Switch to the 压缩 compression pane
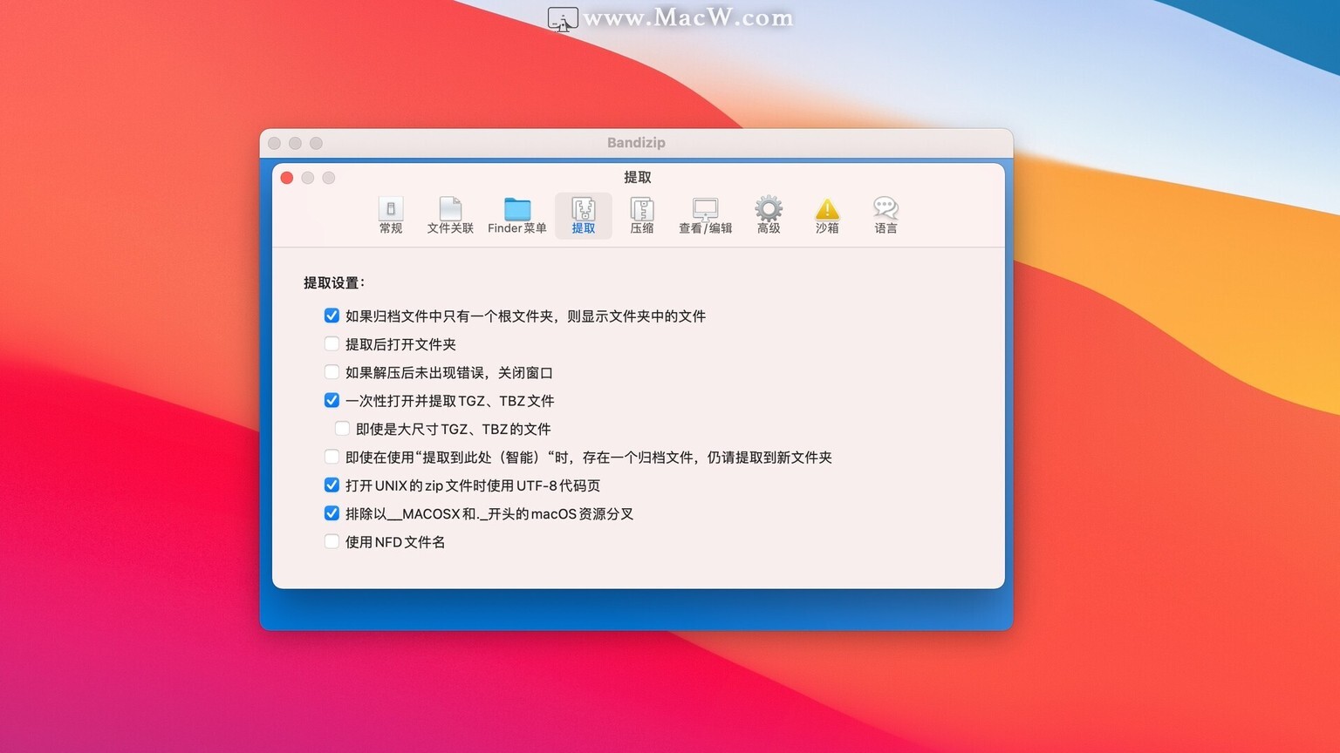The width and height of the screenshot is (1340, 753). click(x=642, y=215)
